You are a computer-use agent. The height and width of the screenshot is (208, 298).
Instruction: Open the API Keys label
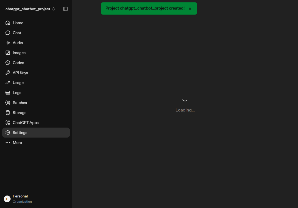coord(20,73)
